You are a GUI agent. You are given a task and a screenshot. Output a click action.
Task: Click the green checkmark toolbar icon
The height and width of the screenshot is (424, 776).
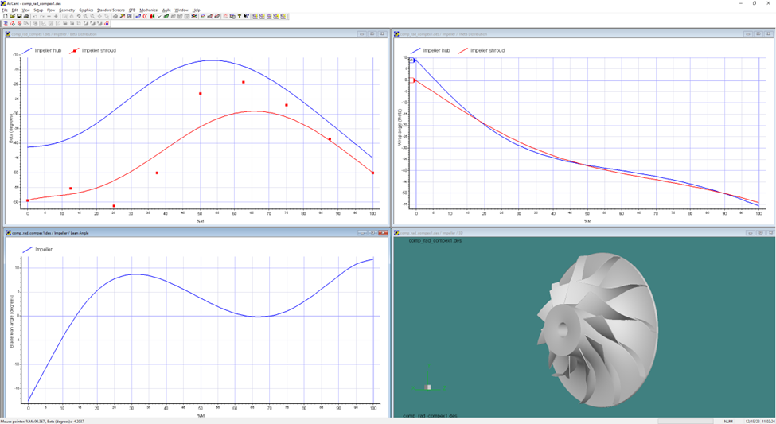coord(159,16)
